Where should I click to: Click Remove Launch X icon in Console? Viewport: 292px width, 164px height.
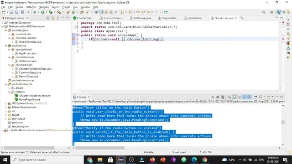218,97
